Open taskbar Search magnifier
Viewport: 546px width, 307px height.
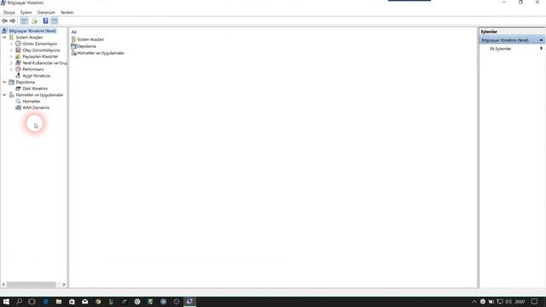point(19,302)
